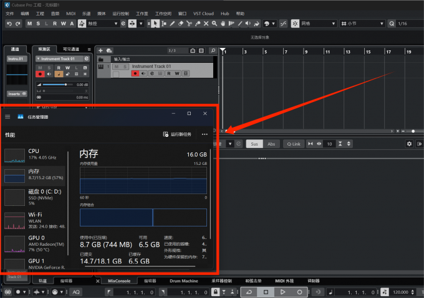Switch to MIDI lower zone tab
This screenshot has height=298, width=424.
pyautogui.click(x=284, y=281)
